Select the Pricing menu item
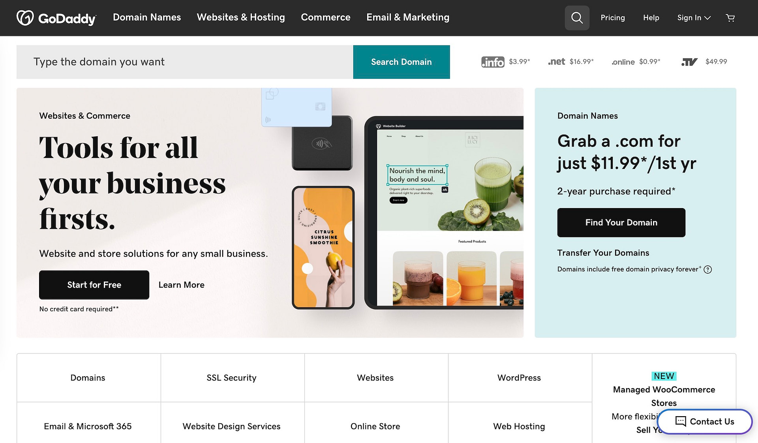 (613, 17)
